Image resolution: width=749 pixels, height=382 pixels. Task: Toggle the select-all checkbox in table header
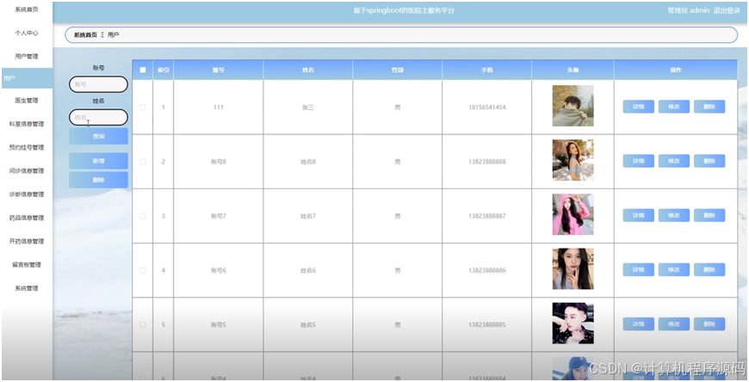point(142,70)
